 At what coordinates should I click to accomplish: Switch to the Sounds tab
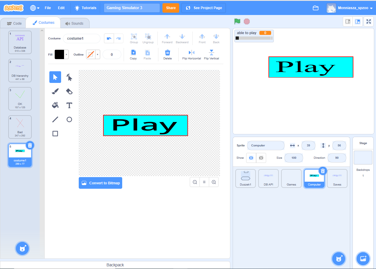pyautogui.click(x=74, y=24)
